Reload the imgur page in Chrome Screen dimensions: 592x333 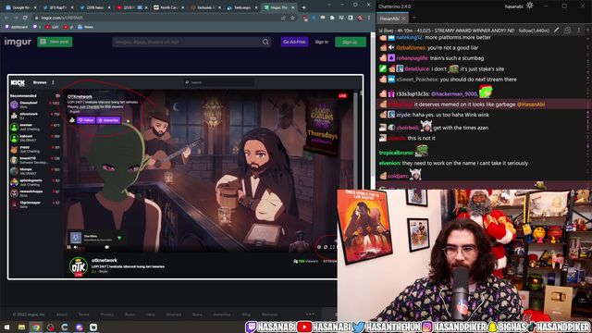click(25, 18)
